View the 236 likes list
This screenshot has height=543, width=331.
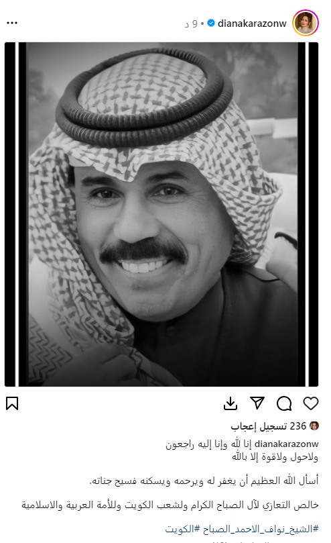tap(269, 426)
